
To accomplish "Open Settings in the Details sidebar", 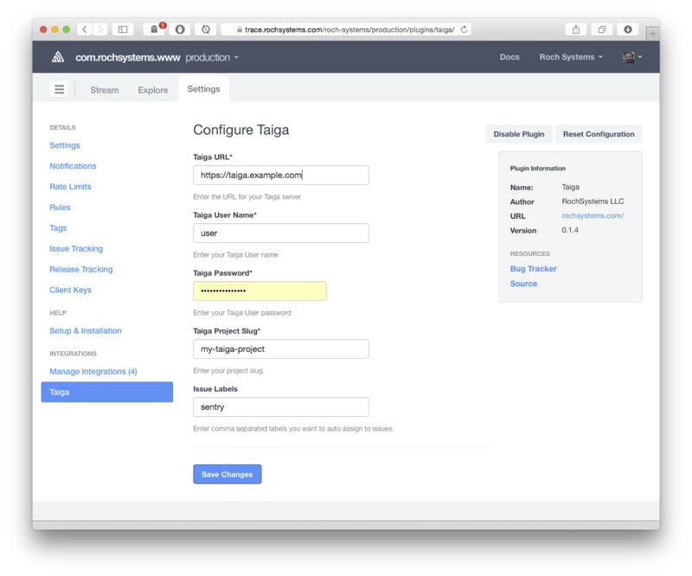I will tap(64, 145).
